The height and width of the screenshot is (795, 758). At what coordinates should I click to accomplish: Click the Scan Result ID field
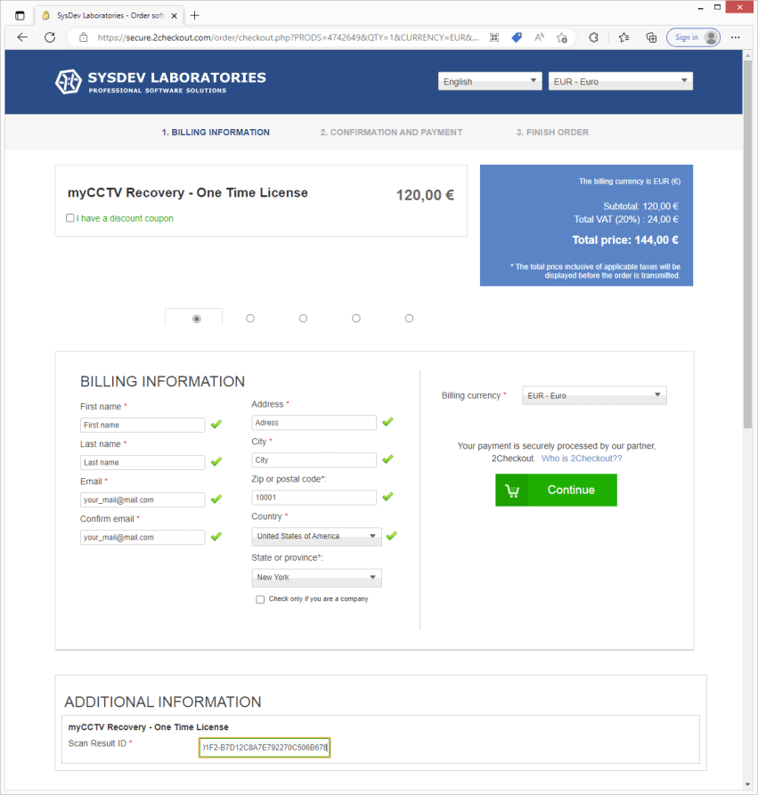pyautogui.click(x=265, y=747)
